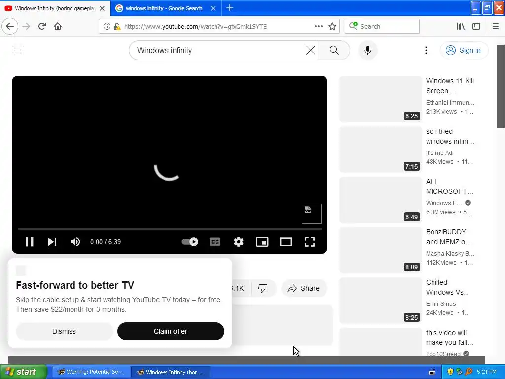Click the Share button
Image resolution: width=505 pixels, height=379 pixels.
coord(304,288)
